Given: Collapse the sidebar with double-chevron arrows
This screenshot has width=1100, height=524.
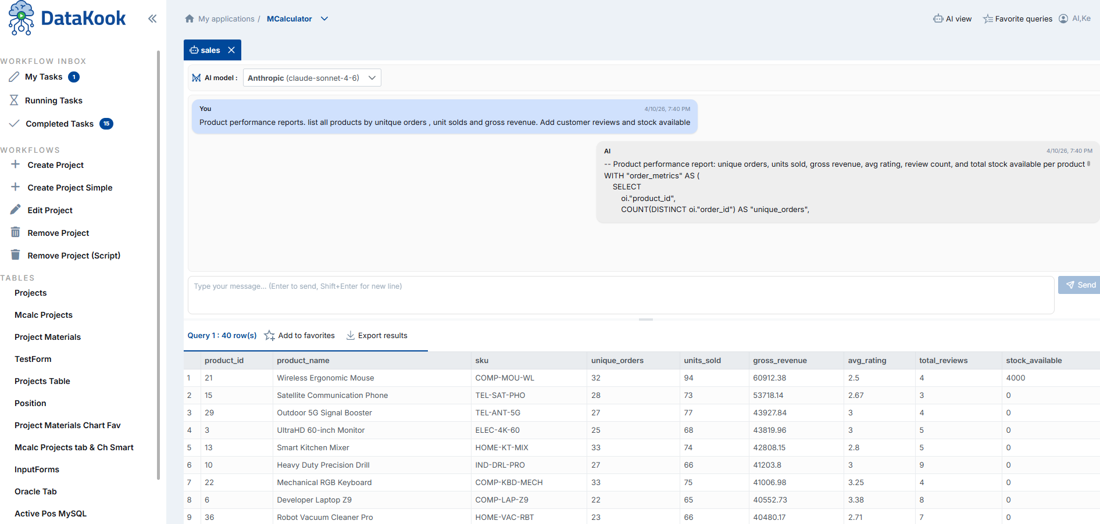Looking at the screenshot, I should pyautogui.click(x=152, y=18).
